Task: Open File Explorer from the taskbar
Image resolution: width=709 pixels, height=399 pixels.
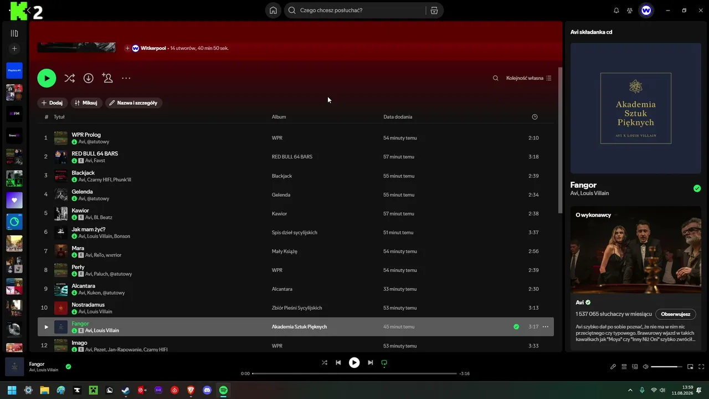Action: (44, 390)
